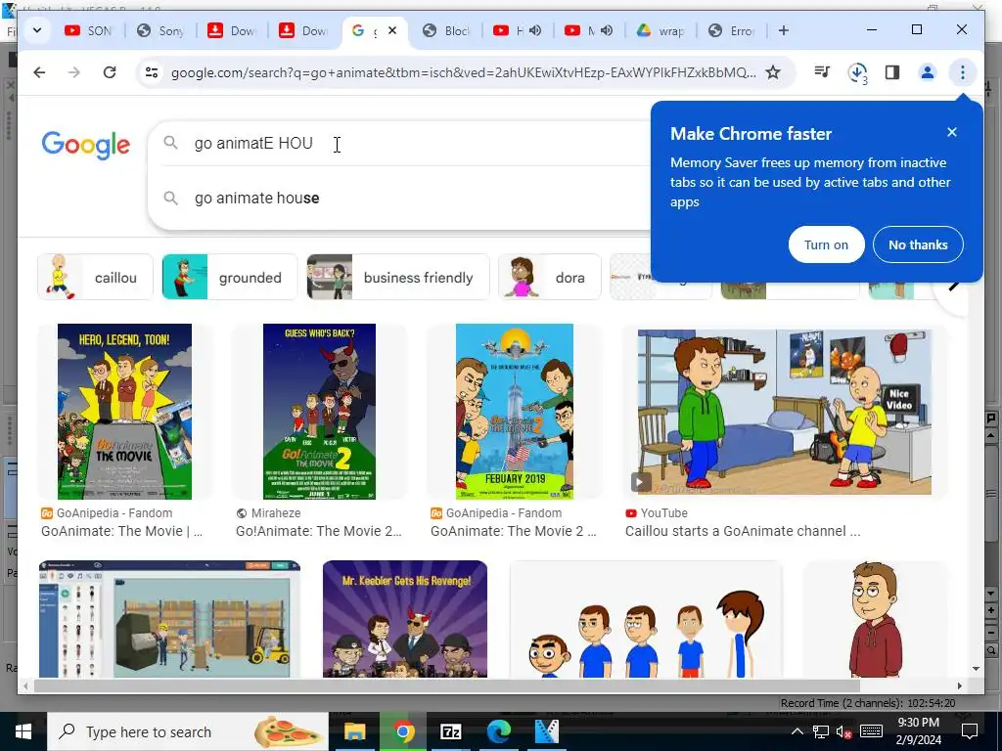
Task: Open the red hoodie character thumbnail
Action: click(875, 619)
